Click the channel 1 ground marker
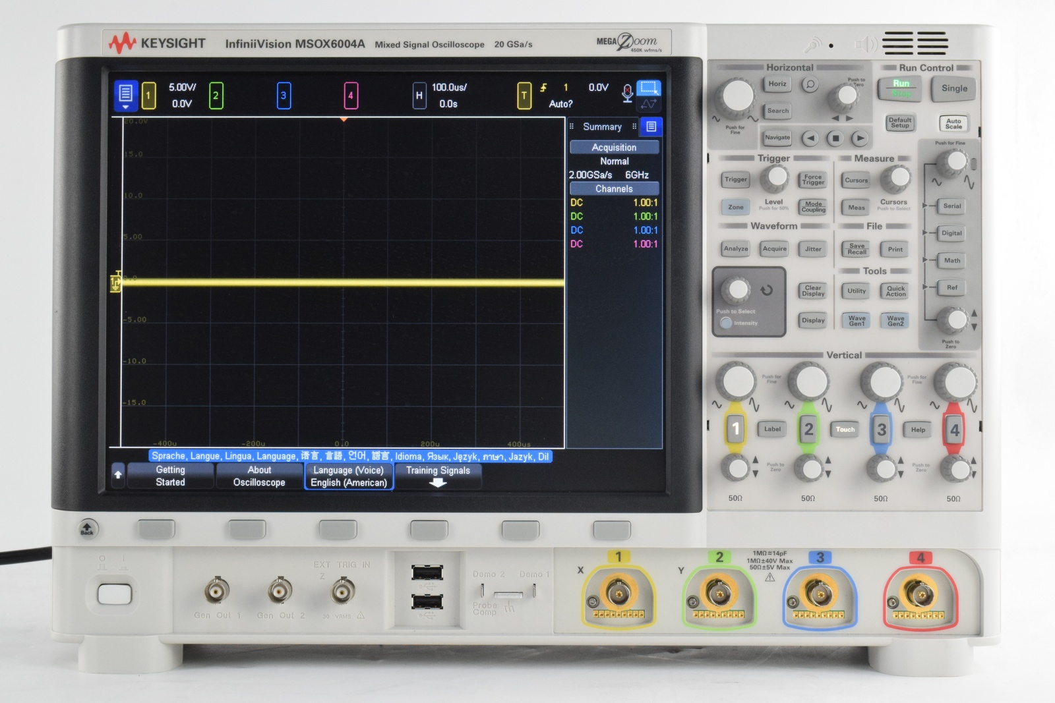The height and width of the screenshot is (703, 1055). pos(116,283)
